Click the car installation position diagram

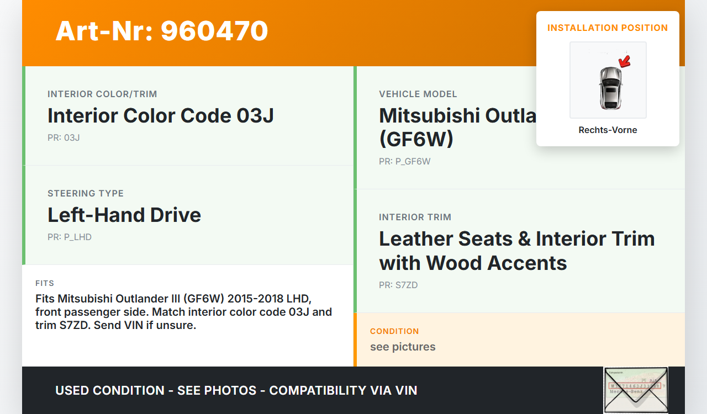(x=608, y=80)
